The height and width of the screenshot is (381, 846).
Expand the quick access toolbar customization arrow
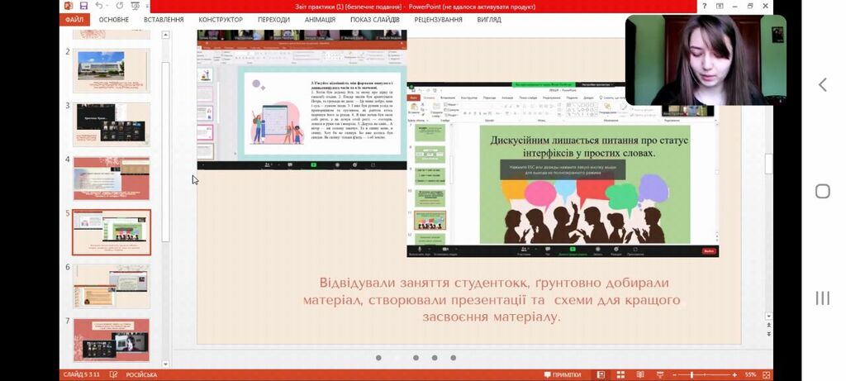(x=147, y=7)
